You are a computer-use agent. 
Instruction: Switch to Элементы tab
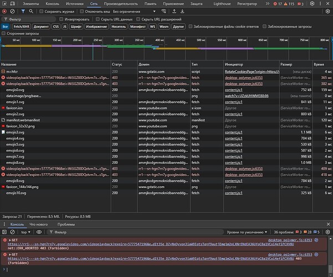tap(31, 4)
